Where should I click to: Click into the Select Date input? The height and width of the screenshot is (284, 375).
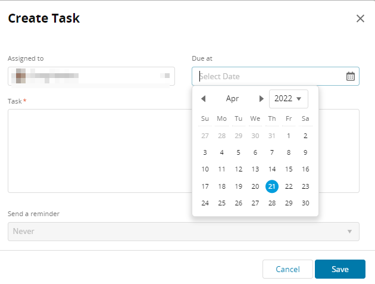click(x=268, y=76)
